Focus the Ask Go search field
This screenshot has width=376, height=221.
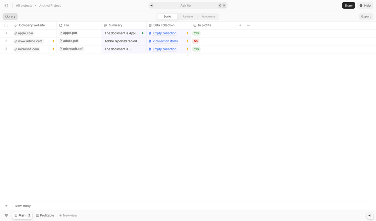pos(188,5)
